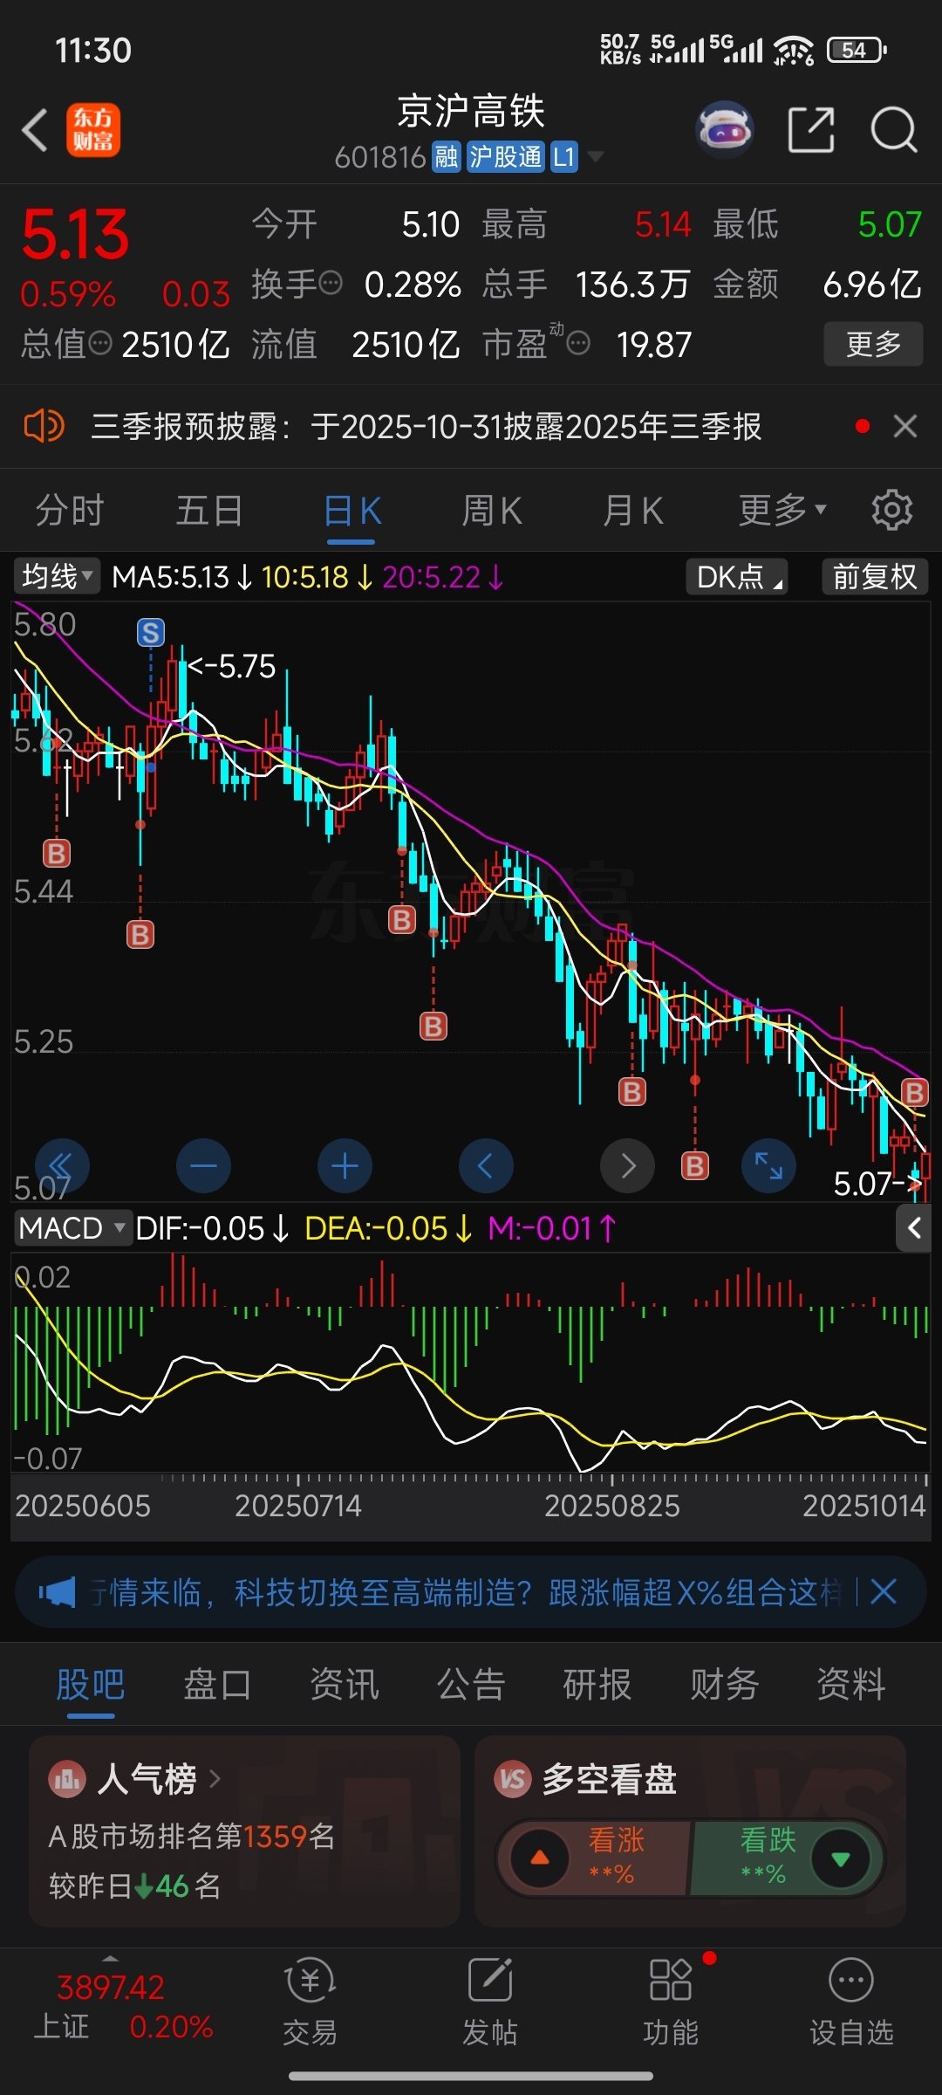Open 盘口 section tab
942x2095 pixels.
coord(217,1684)
